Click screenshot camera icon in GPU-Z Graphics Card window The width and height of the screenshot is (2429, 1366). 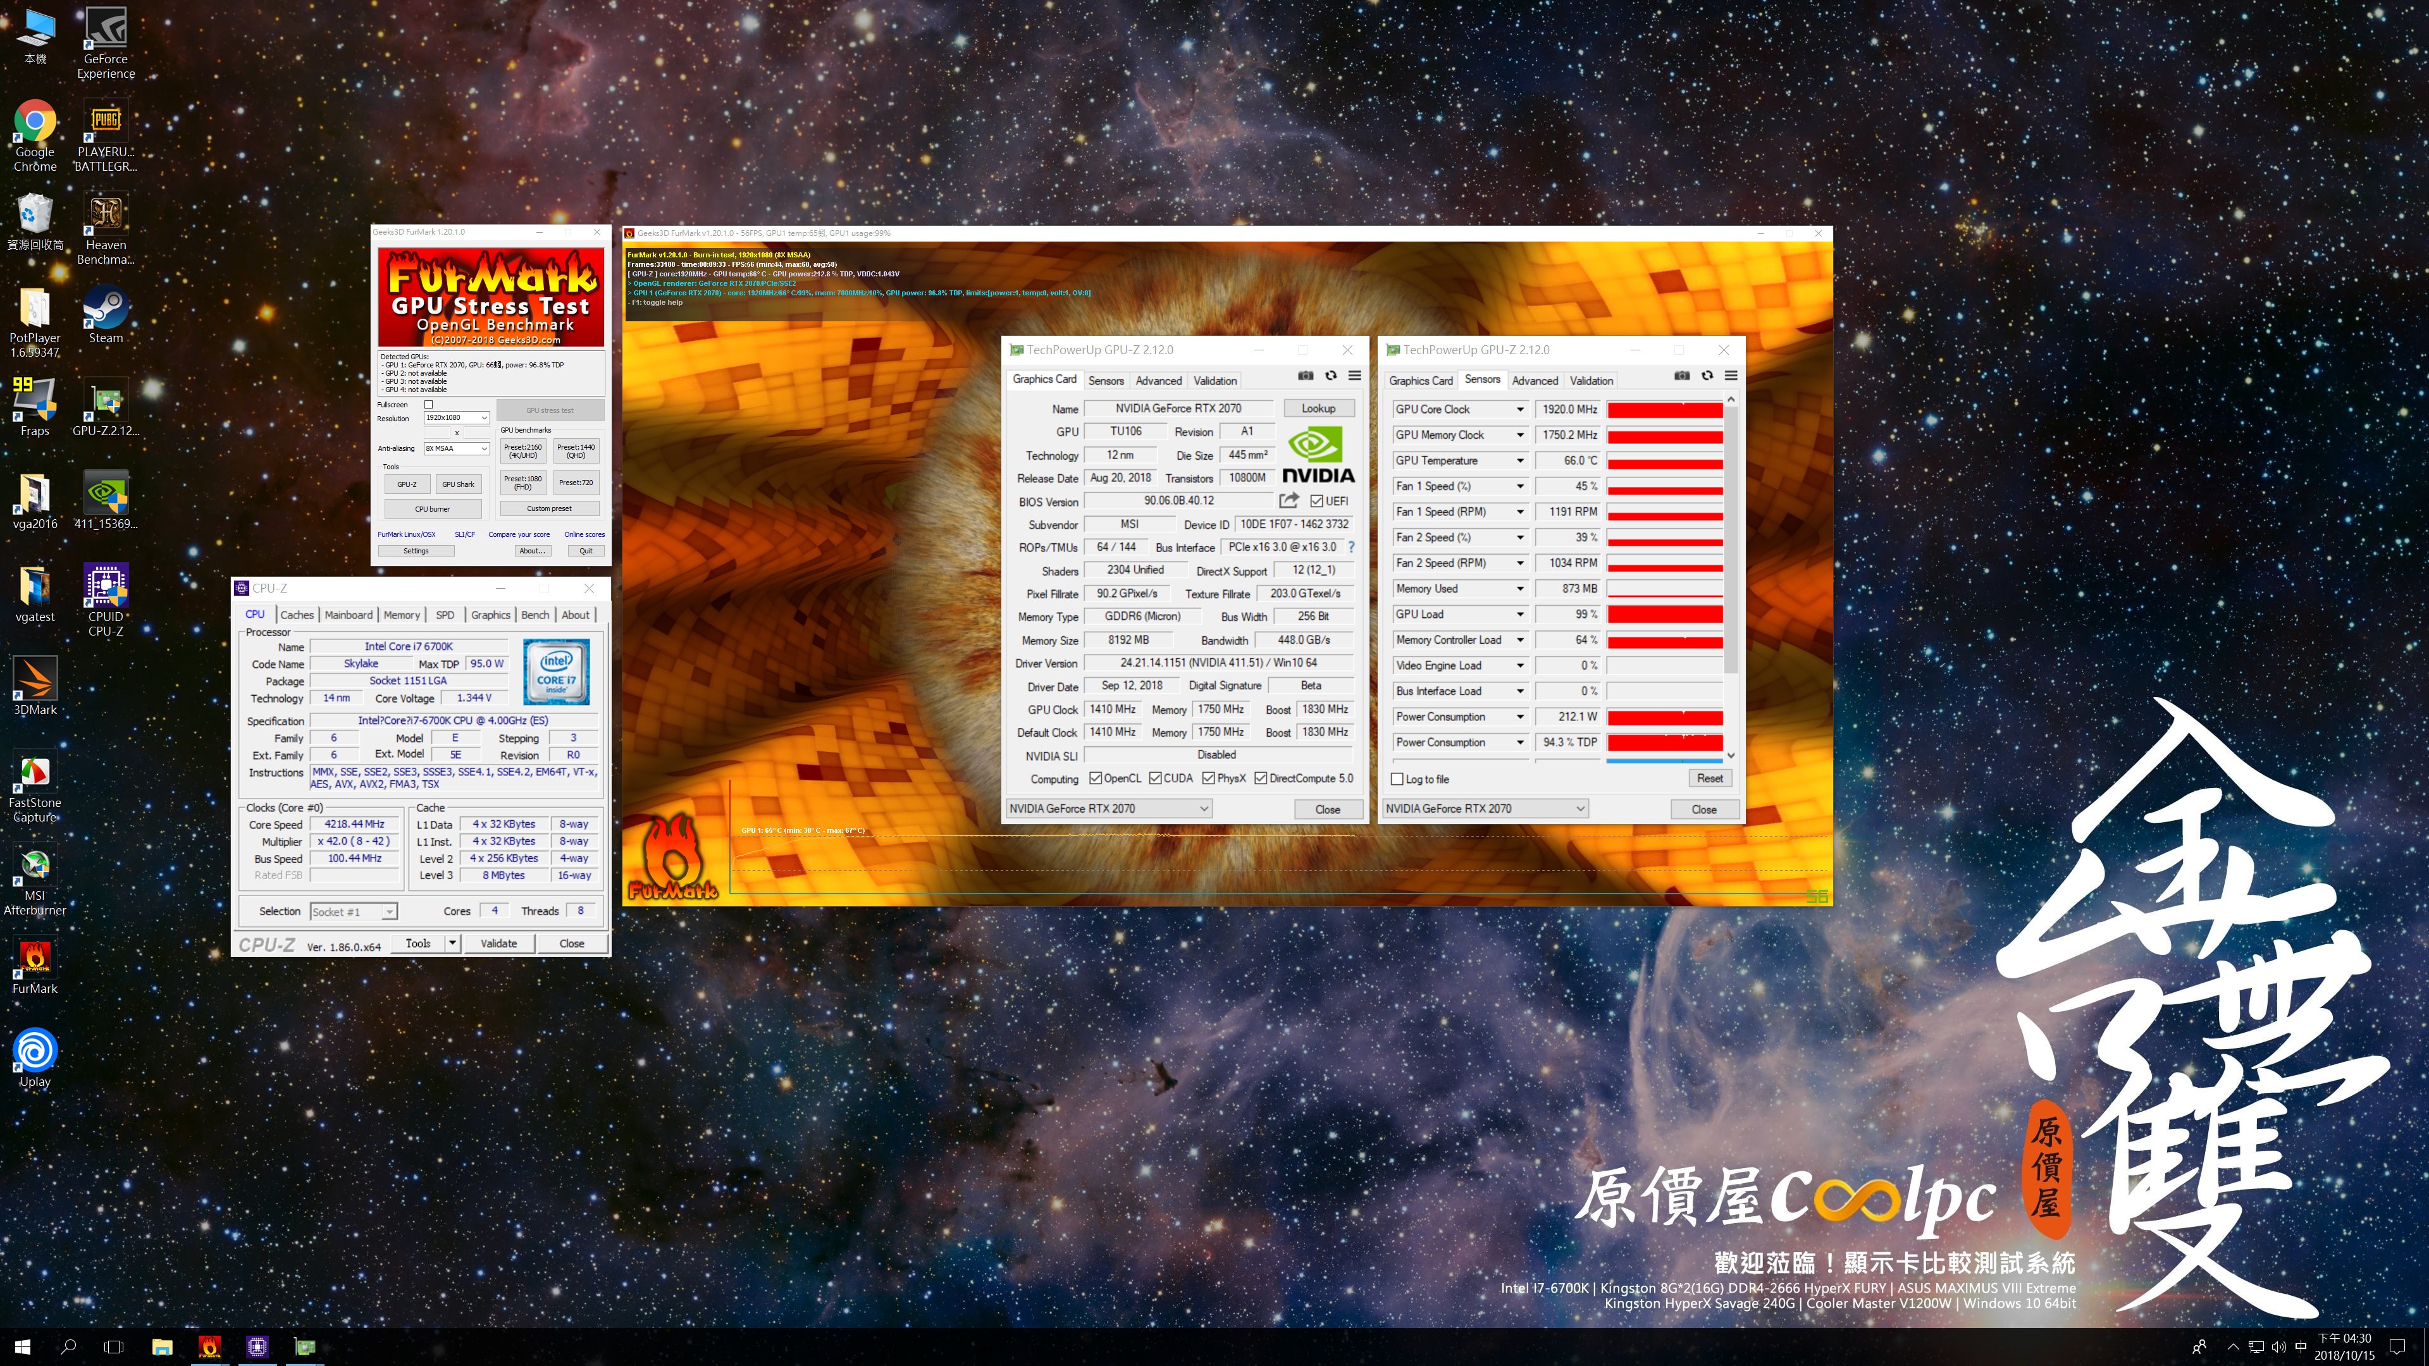pyautogui.click(x=1305, y=375)
